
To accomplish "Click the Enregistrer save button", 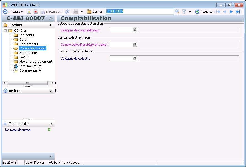I will (50, 12).
